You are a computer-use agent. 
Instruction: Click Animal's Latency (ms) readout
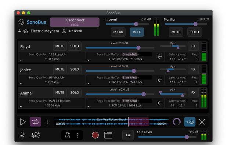(177, 103)
